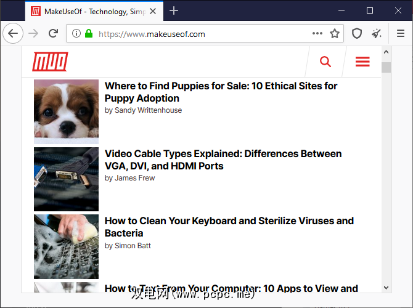Click the scrollbar down arrow

pos(386,288)
